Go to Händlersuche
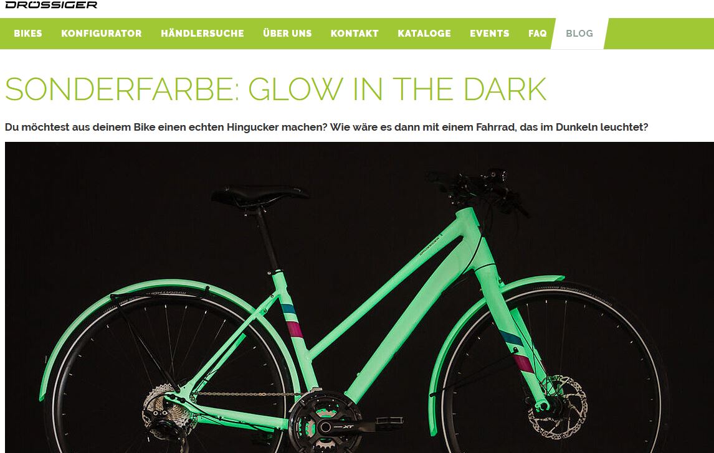The image size is (714, 453). click(202, 33)
